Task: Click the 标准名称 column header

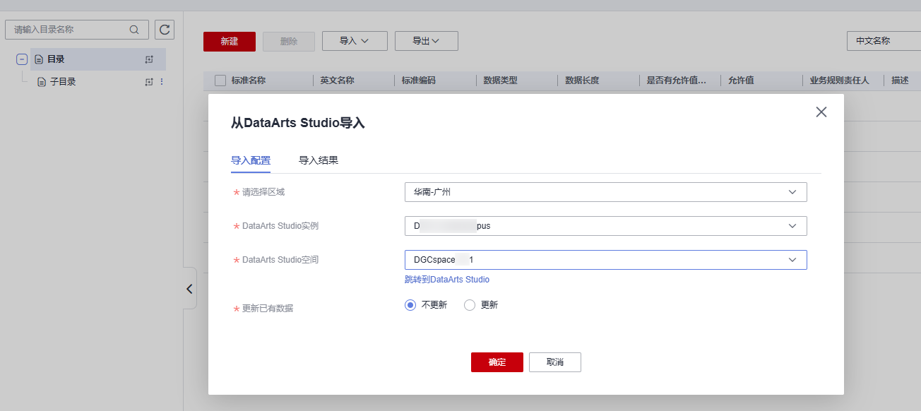Action: pyautogui.click(x=249, y=81)
